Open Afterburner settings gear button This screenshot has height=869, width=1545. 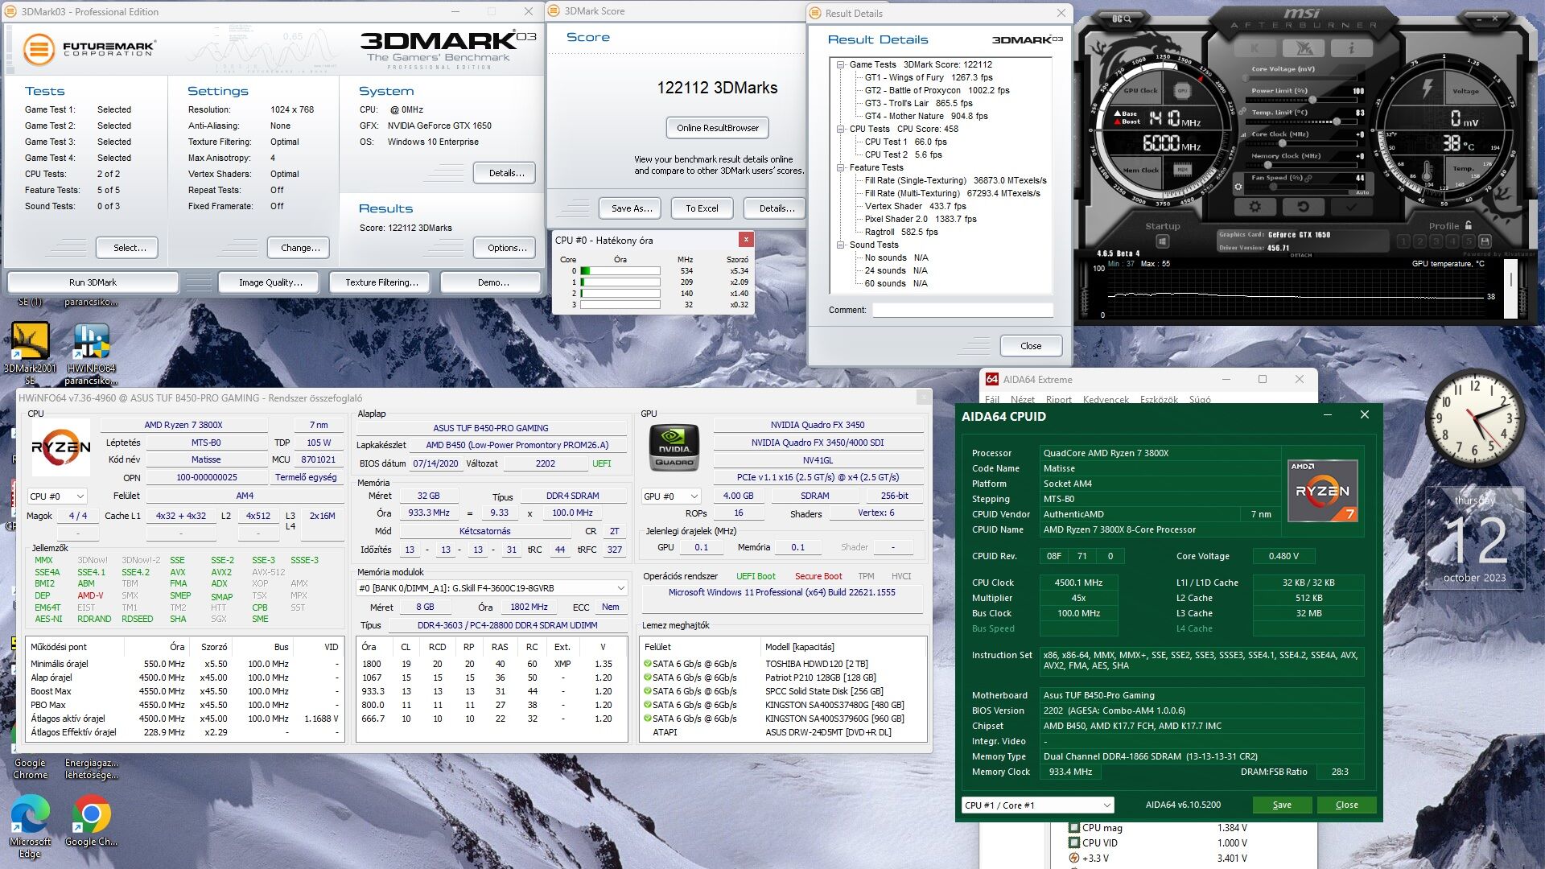1255,207
